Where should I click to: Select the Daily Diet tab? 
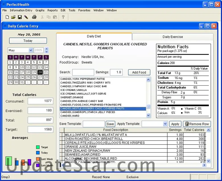[94, 36]
